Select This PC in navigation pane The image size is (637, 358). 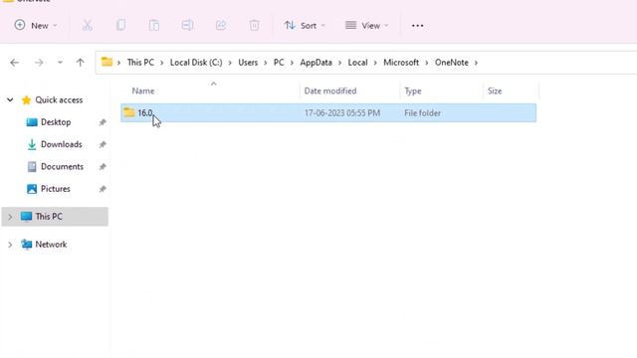[x=49, y=217]
